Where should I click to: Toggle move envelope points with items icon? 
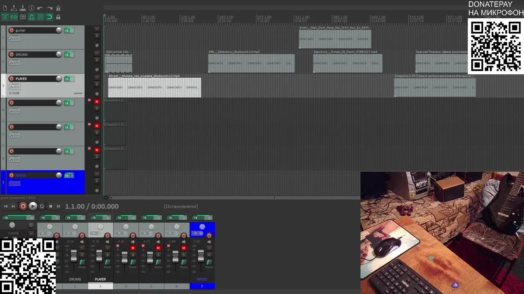[32, 17]
